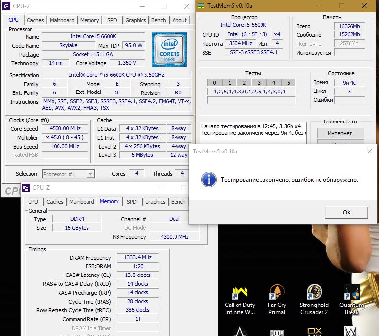The width and height of the screenshot is (379, 336).
Task: Launch Far Cry Primal desktop shortcut
Action: [x=277, y=300]
